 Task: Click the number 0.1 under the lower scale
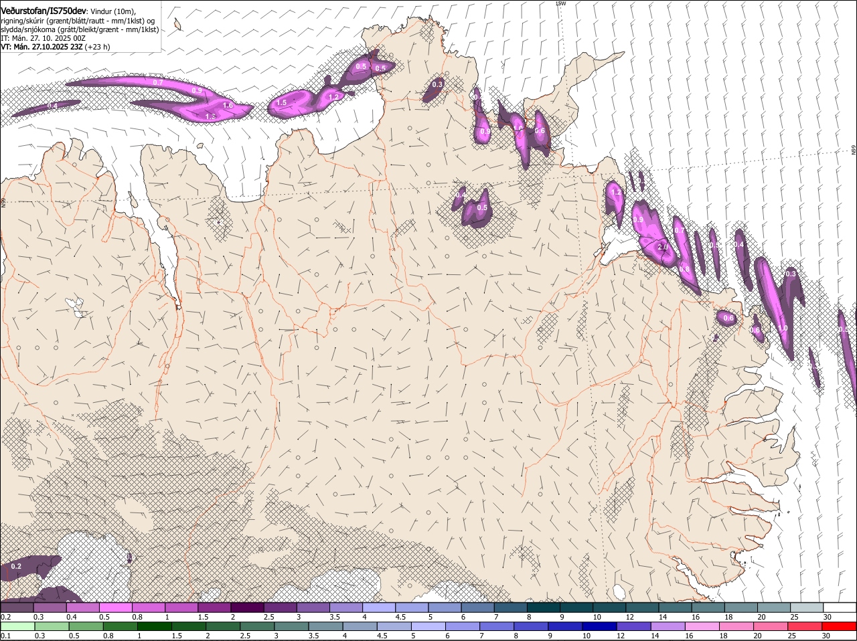coord(5,636)
